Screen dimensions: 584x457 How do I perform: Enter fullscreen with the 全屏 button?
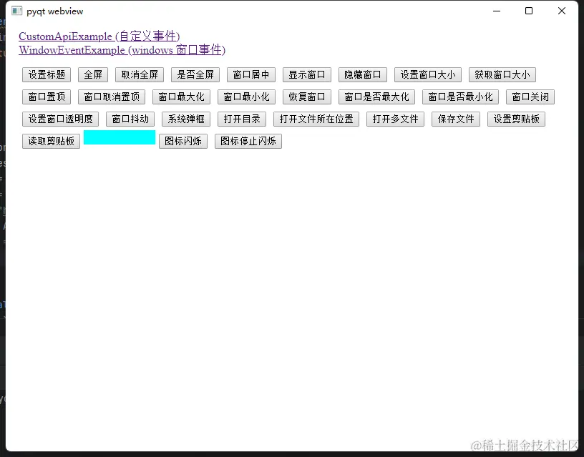(92, 74)
